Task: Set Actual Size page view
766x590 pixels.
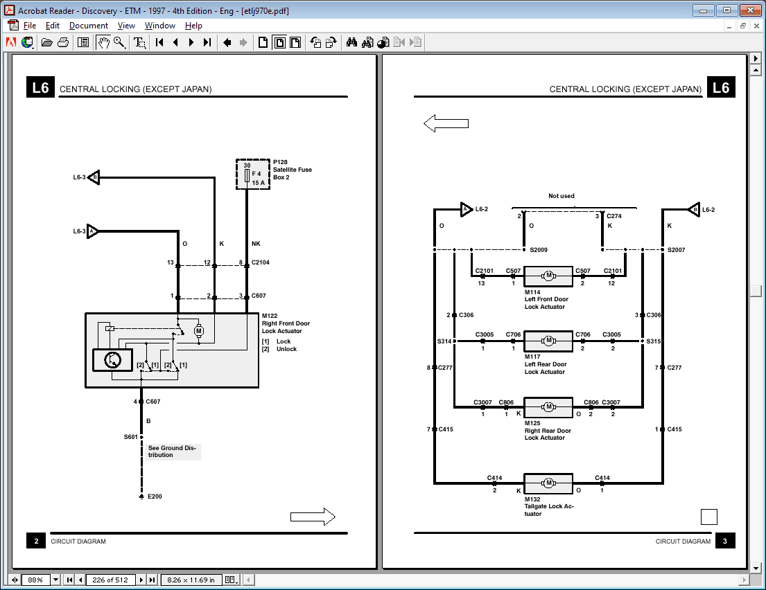Action: pos(263,42)
